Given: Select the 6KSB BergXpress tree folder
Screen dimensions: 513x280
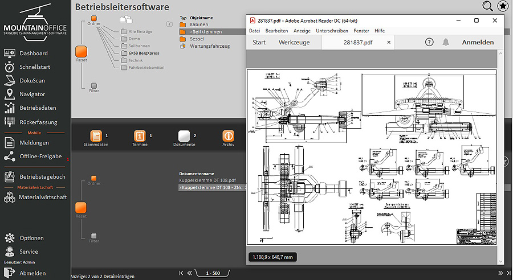Looking at the screenshot, I should point(144,53).
